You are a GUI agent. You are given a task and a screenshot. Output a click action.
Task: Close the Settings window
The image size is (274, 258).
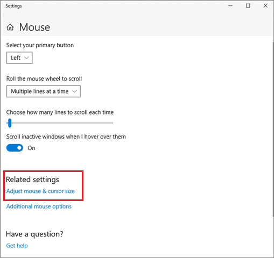[265, 6]
